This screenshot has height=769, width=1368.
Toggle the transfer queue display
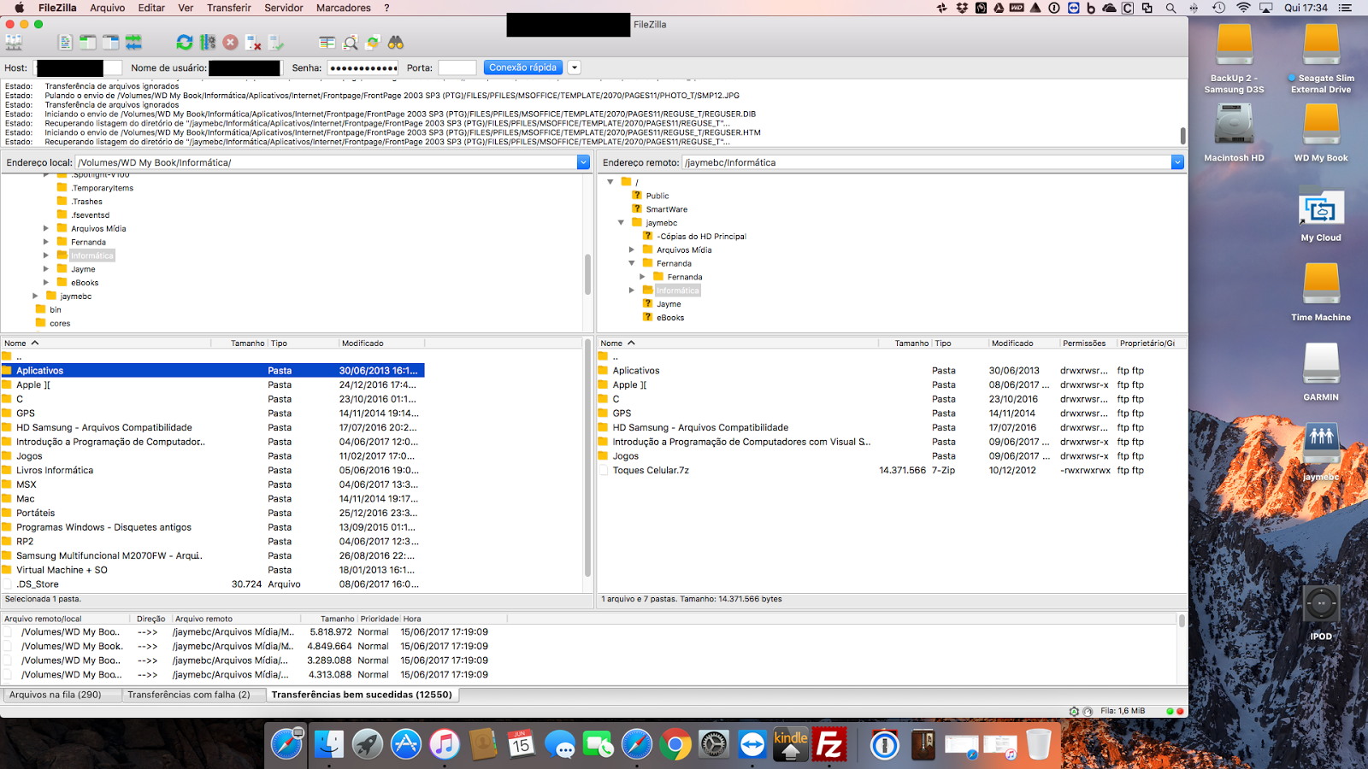(133, 42)
